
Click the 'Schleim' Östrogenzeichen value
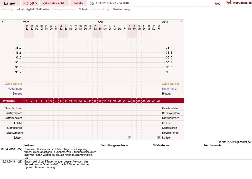point(84,9)
